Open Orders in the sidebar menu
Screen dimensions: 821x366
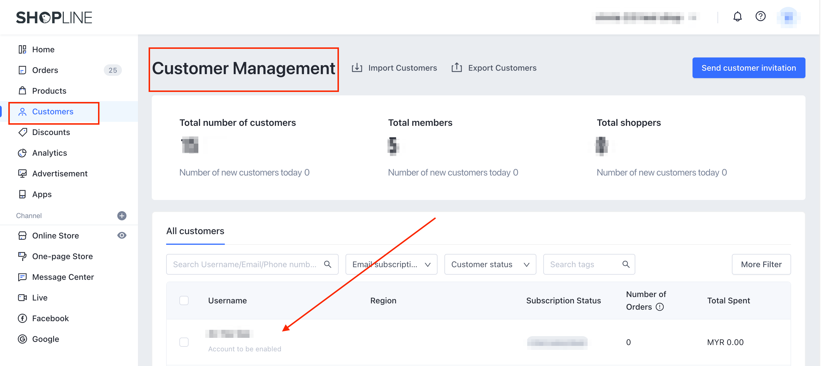coord(45,70)
